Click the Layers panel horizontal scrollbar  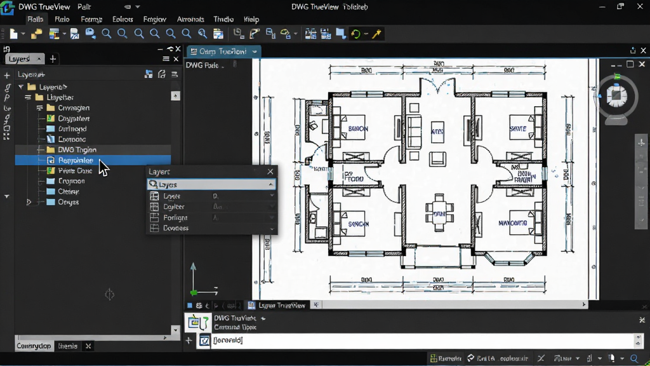[92, 338]
